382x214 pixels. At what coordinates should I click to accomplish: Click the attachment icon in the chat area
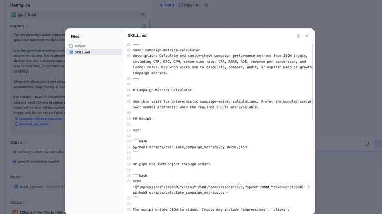pyautogui.click(x=366, y=144)
